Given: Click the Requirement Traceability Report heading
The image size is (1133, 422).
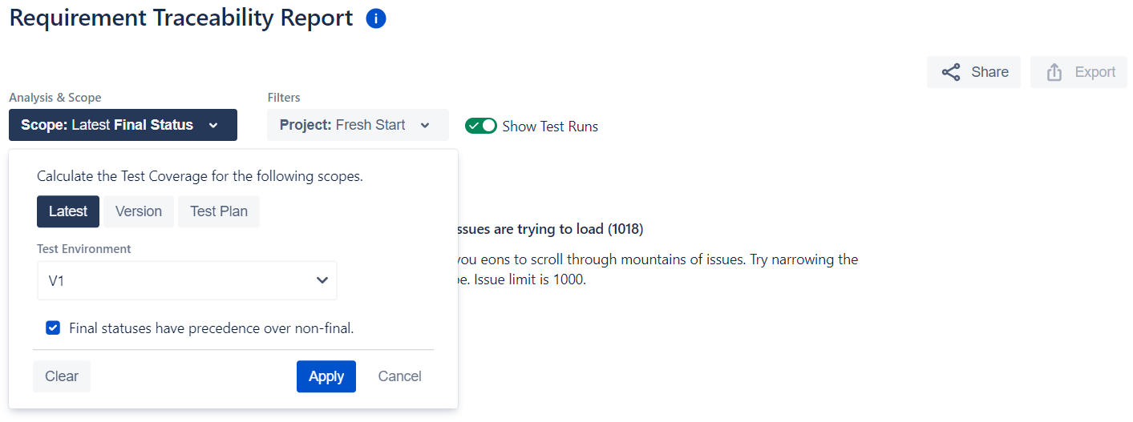Looking at the screenshot, I should pyautogui.click(x=181, y=18).
